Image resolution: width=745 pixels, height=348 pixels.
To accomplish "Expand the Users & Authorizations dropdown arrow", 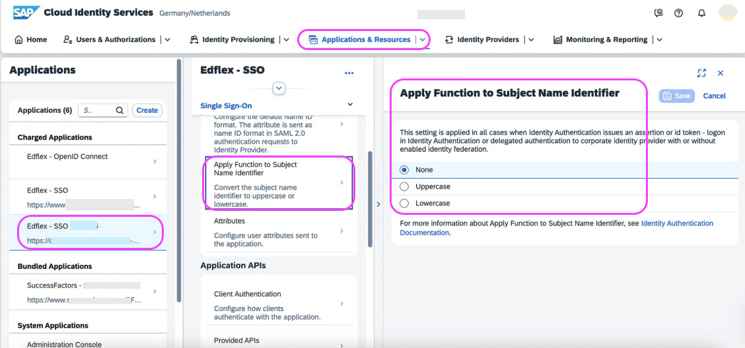I will [167, 40].
